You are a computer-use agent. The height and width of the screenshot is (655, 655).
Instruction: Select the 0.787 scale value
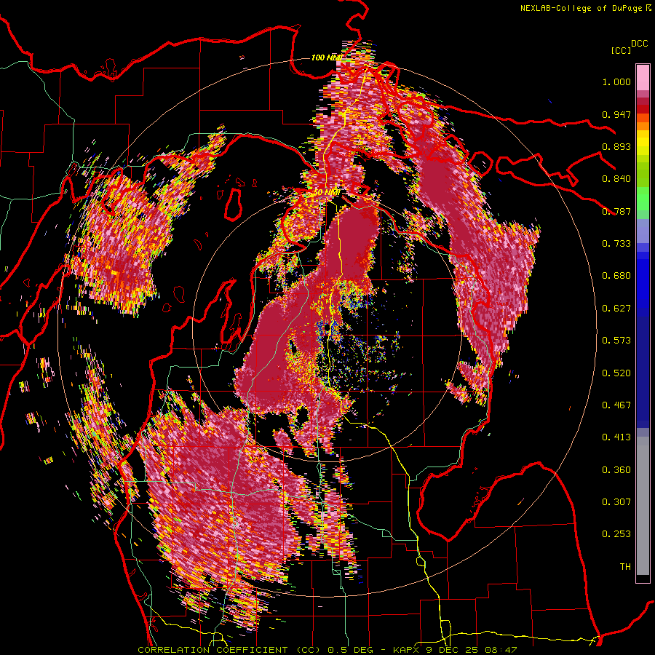coord(616,211)
